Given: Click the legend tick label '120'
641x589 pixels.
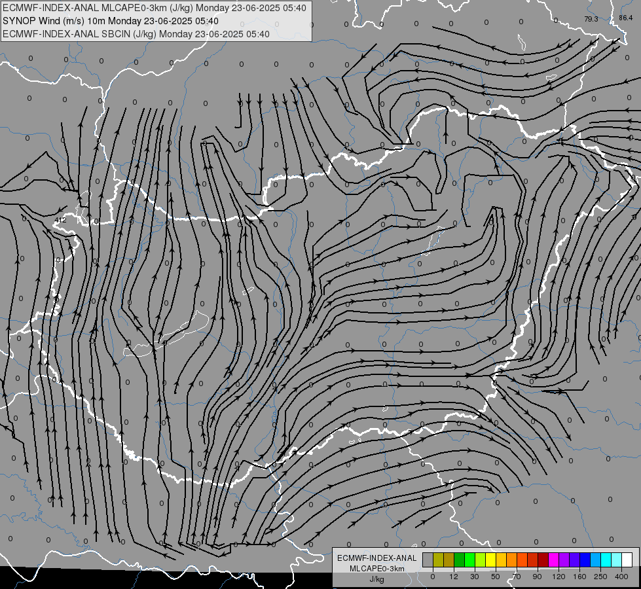Looking at the screenshot, I should [559, 577].
